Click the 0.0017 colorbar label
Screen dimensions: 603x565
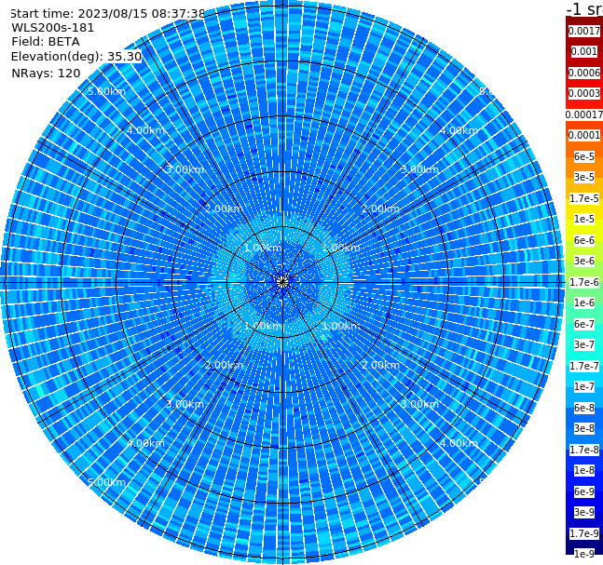coord(584,31)
